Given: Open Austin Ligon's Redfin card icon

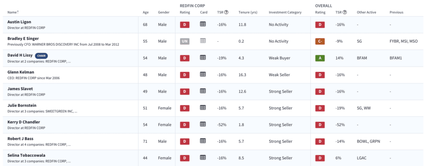Looking at the screenshot, I should [203, 24].
